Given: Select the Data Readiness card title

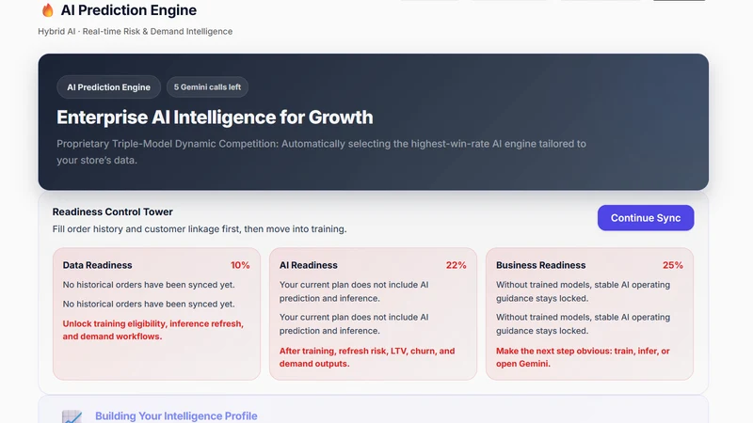Looking at the screenshot, I should pos(98,265).
